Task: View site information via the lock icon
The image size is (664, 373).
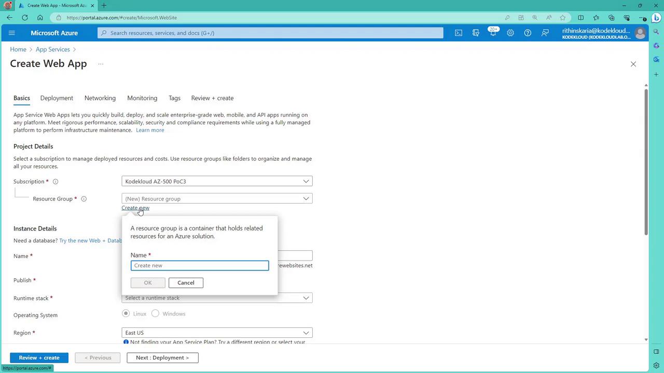Action: coord(59,18)
